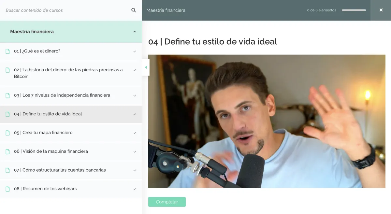Open lesson 08 Resumen de los webinars
Viewport: 391px width, 214px height.
(x=71, y=189)
